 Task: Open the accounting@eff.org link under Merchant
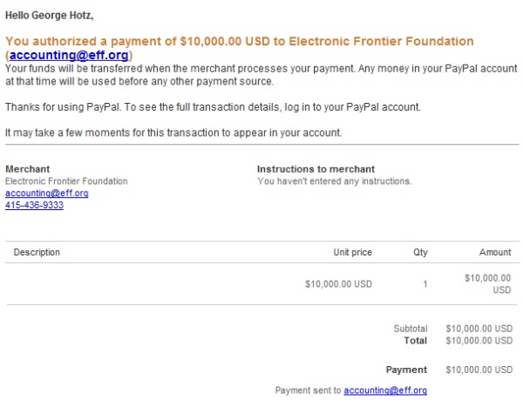(46, 194)
